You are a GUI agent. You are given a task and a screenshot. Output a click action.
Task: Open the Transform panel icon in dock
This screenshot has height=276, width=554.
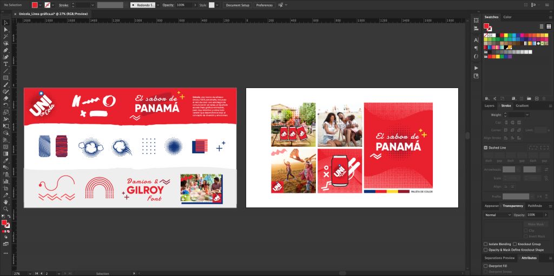coord(476,20)
